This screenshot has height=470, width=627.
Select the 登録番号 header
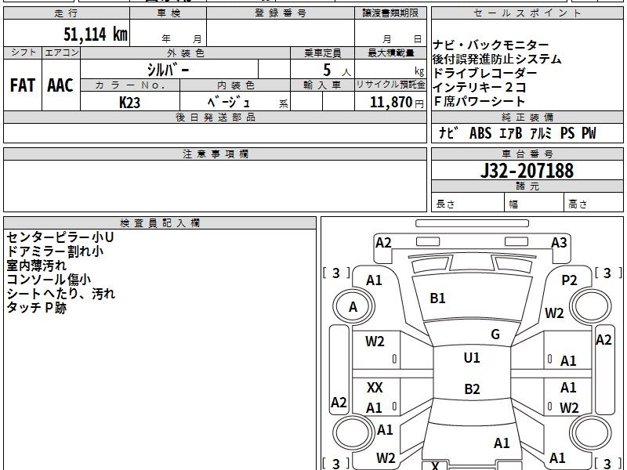tap(281, 13)
